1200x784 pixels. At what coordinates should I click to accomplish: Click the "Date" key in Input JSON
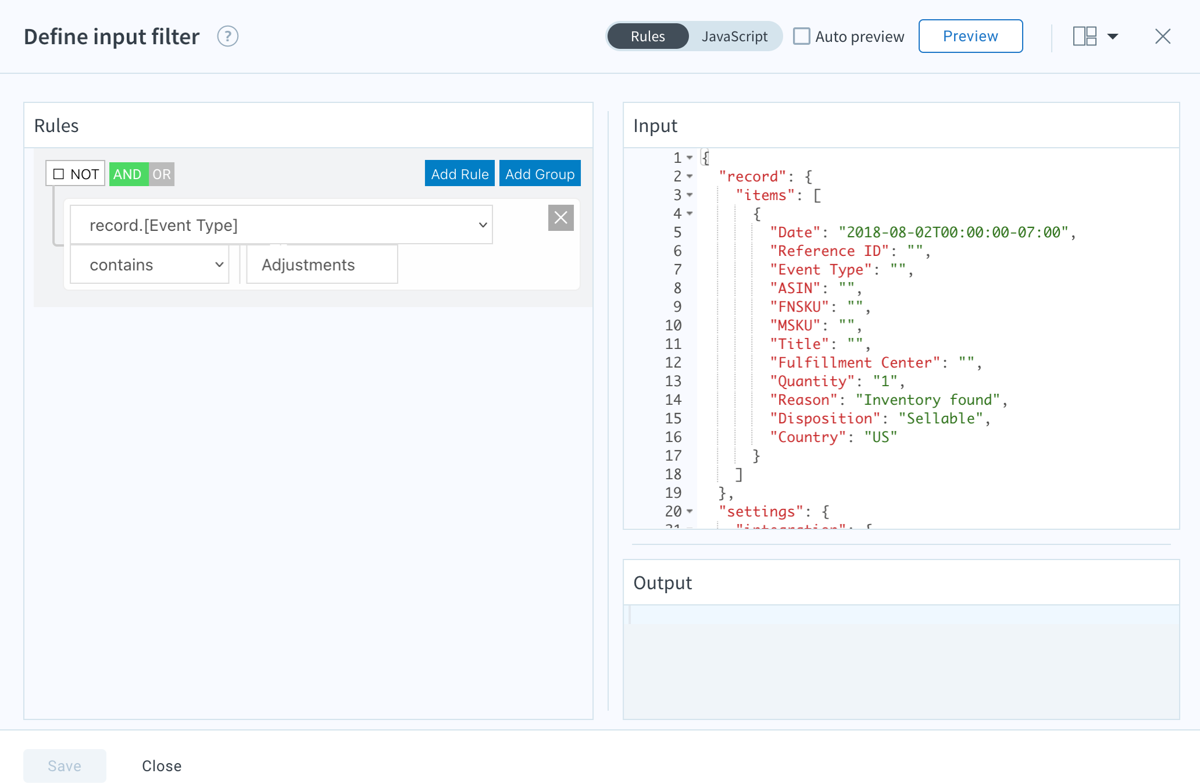click(795, 233)
